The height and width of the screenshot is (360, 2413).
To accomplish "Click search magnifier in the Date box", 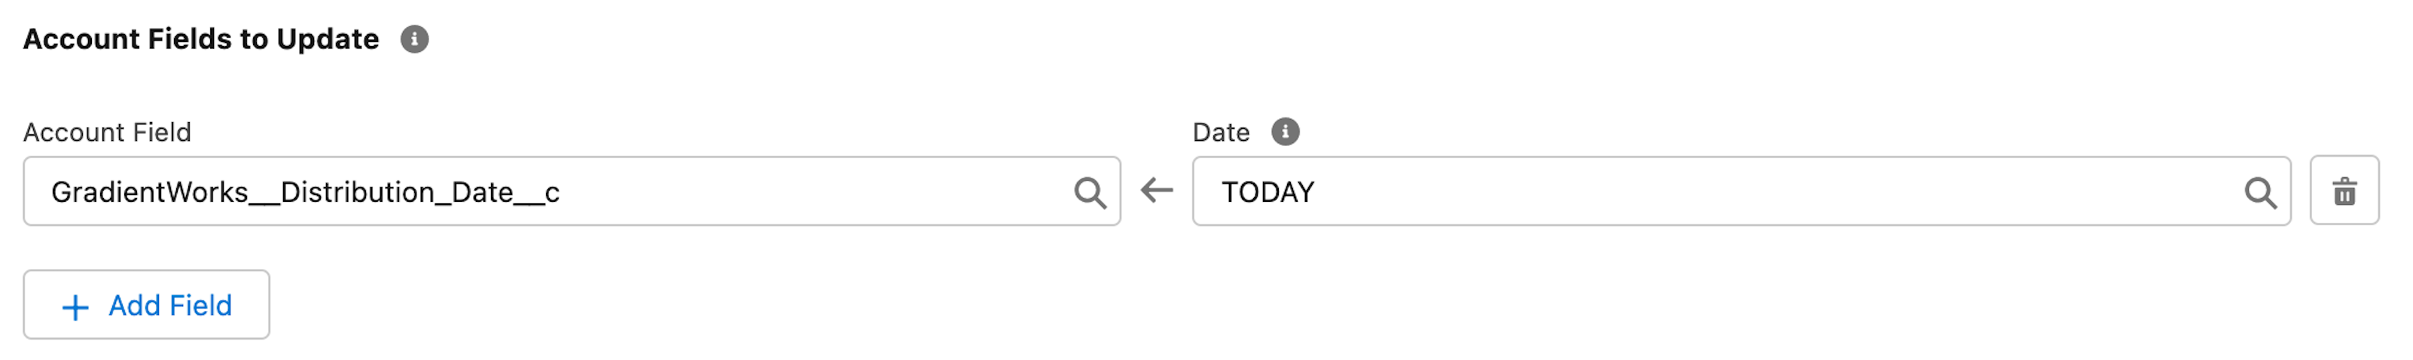I will click(x=2259, y=192).
